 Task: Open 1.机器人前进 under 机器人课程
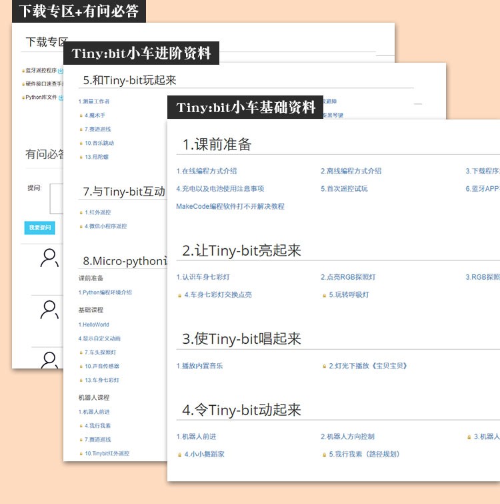click(x=94, y=412)
